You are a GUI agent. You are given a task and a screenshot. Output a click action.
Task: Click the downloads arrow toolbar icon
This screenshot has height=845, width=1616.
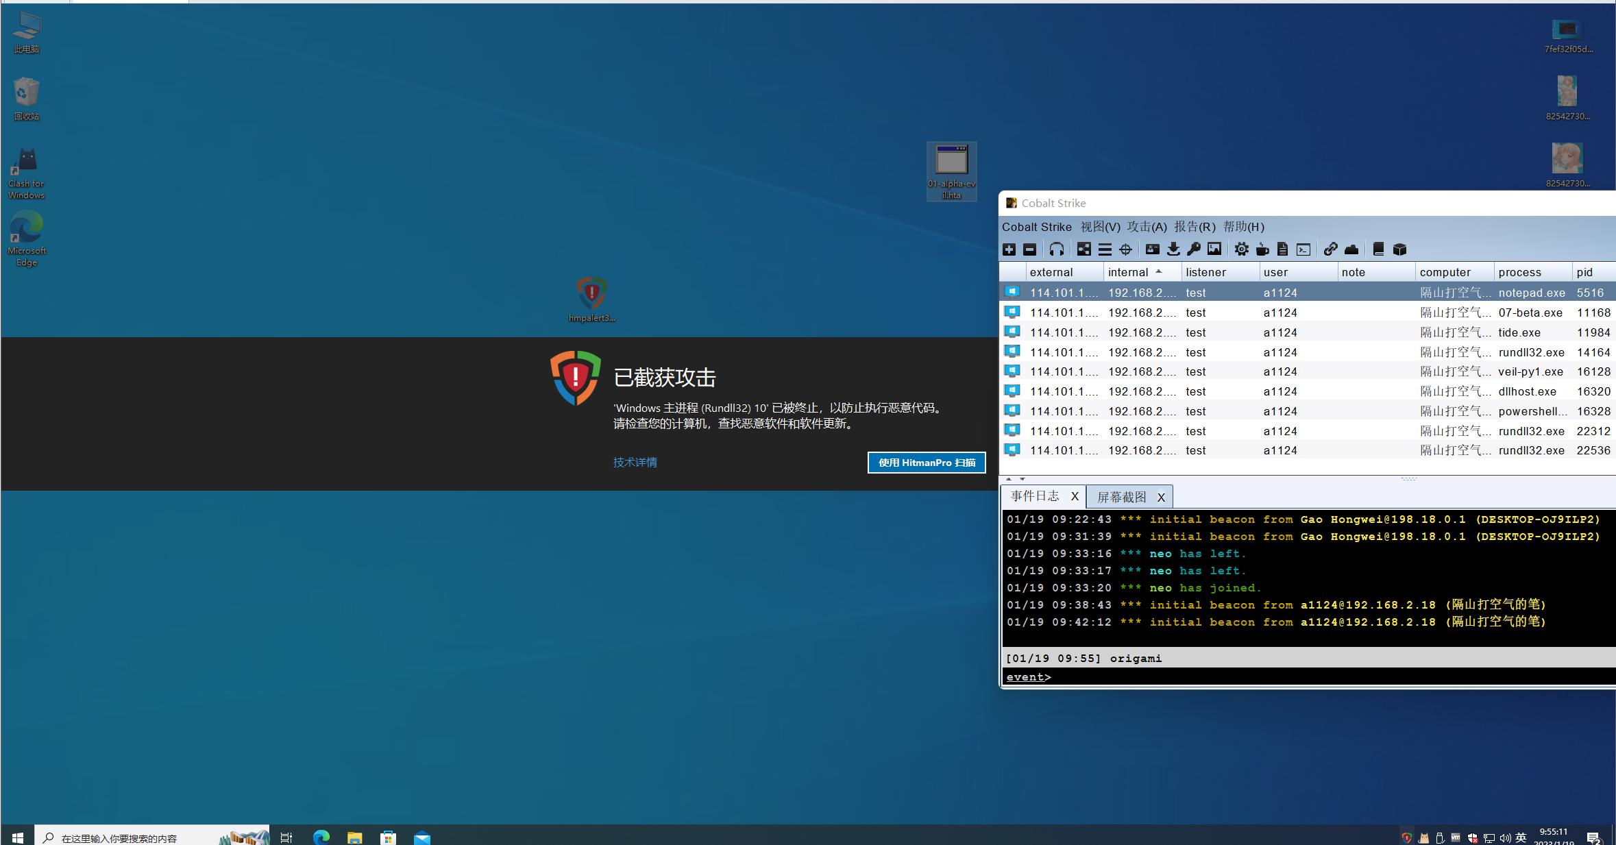(1173, 249)
